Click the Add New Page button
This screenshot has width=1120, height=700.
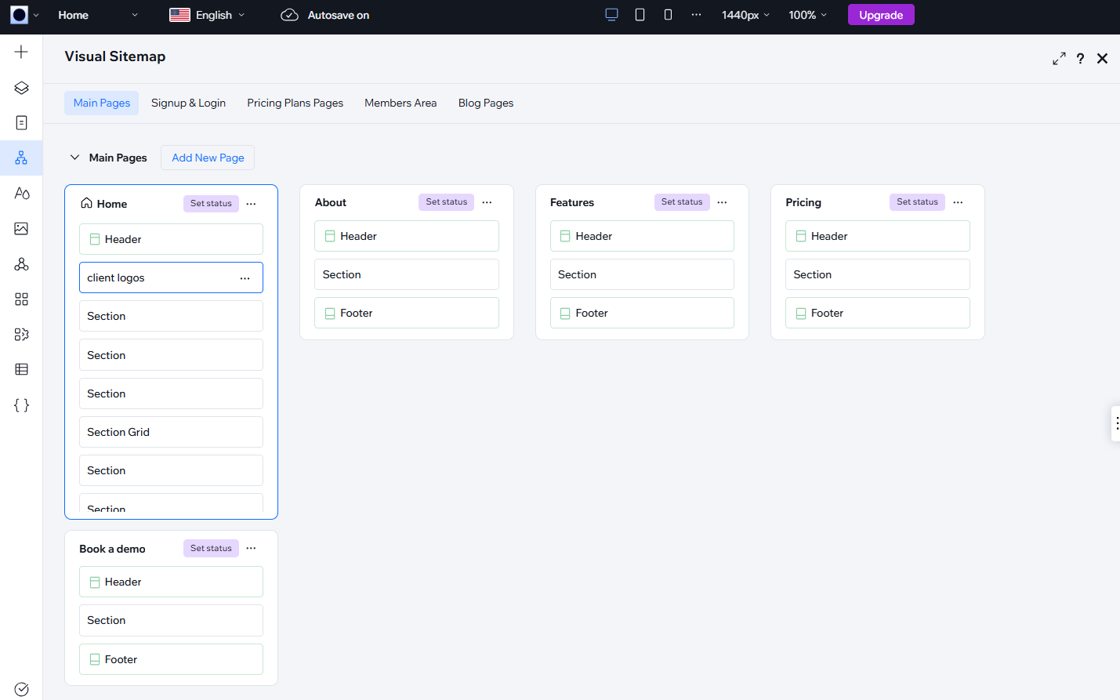point(208,158)
